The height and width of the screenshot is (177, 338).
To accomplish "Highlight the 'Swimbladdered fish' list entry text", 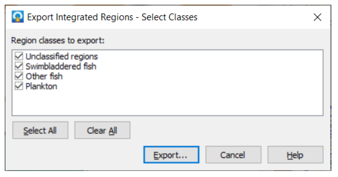I will point(61,66).
